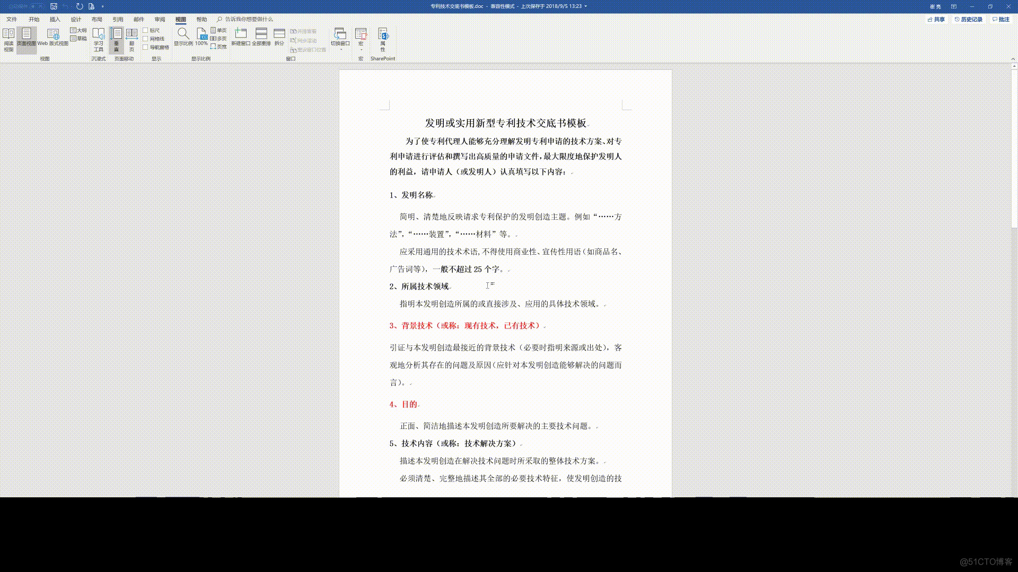This screenshot has height=572, width=1018.
Task: Click user account name in title bar
Action: pyautogui.click(x=935, y=6)
